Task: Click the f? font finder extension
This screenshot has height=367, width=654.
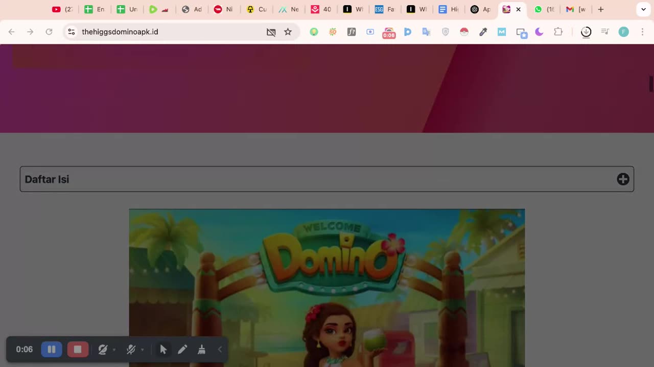Action: 352,32
